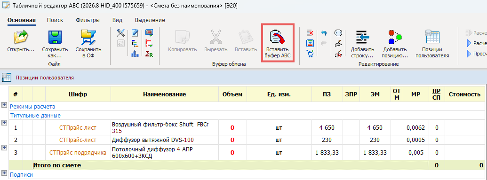Click the Воздушный фильтр-бокс Shuft FBCr 315 cell

[165, 127]
